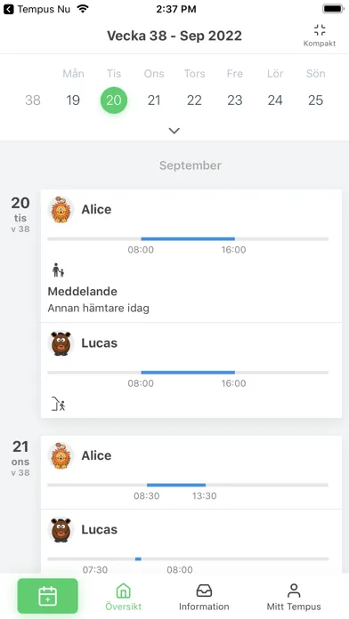Open the Meddelande 'Annan hämtare idag' note

99,300
